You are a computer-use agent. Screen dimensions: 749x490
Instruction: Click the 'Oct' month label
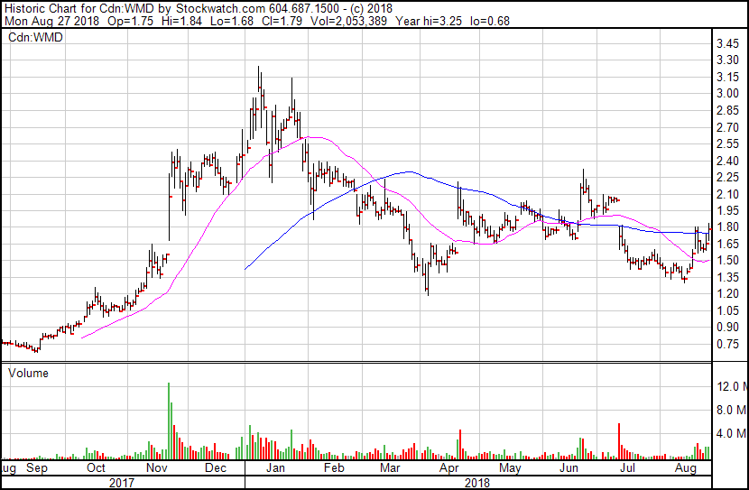coord(96,468)
